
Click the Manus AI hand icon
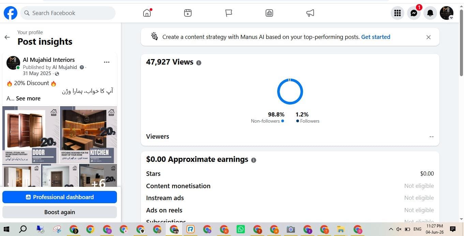[x=154, y=37]
